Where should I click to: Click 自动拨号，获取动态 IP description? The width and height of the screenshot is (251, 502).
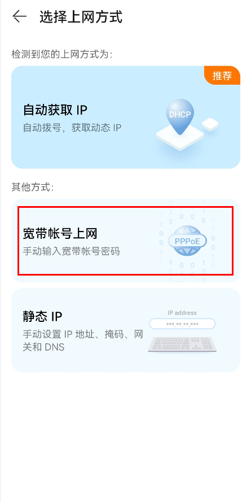[x=72, y=128]
